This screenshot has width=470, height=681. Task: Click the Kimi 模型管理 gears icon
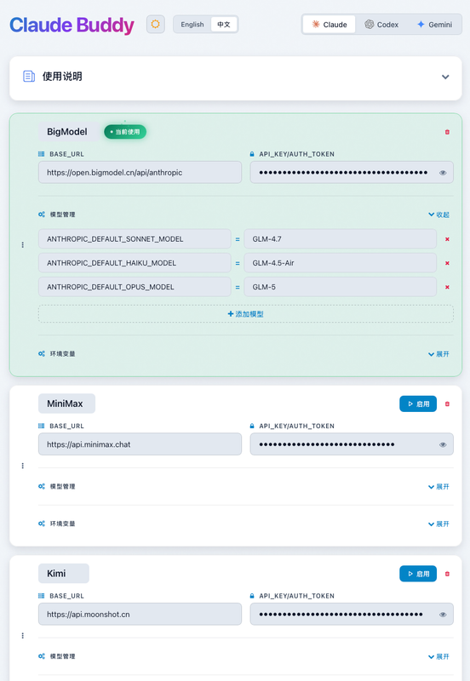[42, 656]
